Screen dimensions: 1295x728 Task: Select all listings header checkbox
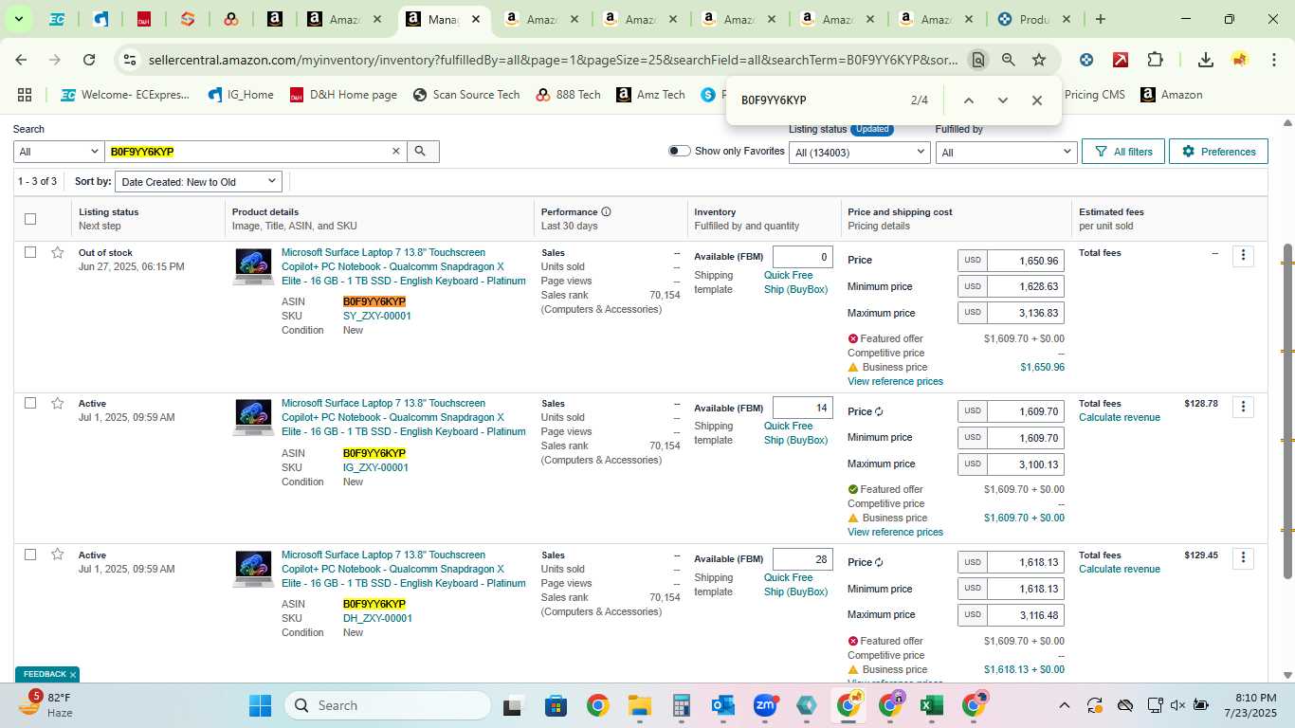30,219
